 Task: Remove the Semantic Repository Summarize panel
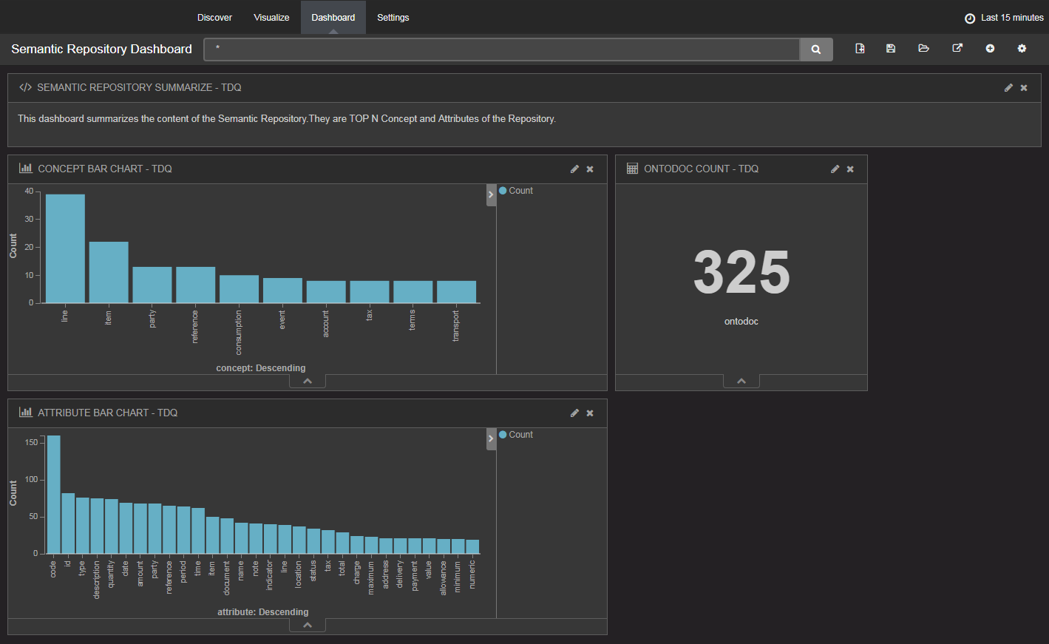coord(1024,88)
